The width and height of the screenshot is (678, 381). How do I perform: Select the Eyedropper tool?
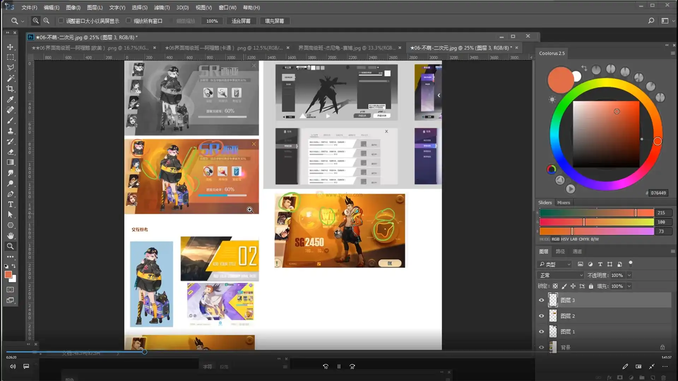10,99
